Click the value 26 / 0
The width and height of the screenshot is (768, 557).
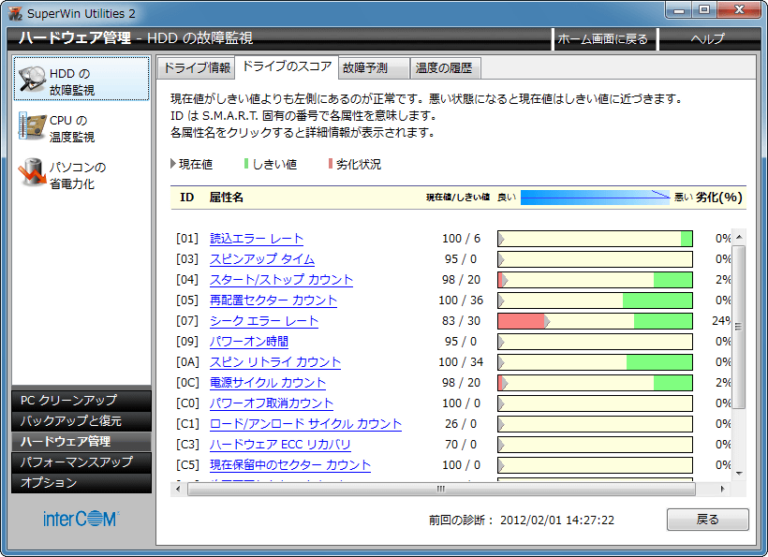click(461, 423)
